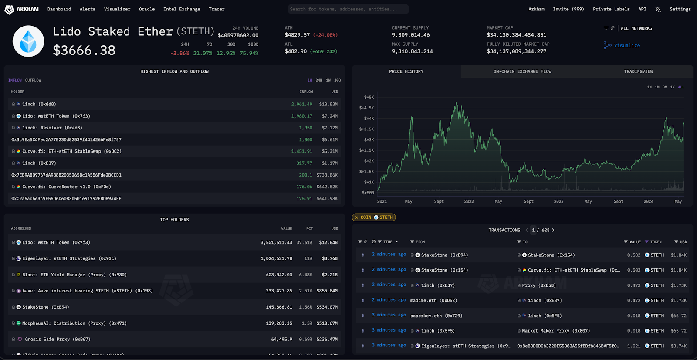This screenshot has height=360, width=697.
Task: Open the Oracle page
Action: tap(147, 9)
